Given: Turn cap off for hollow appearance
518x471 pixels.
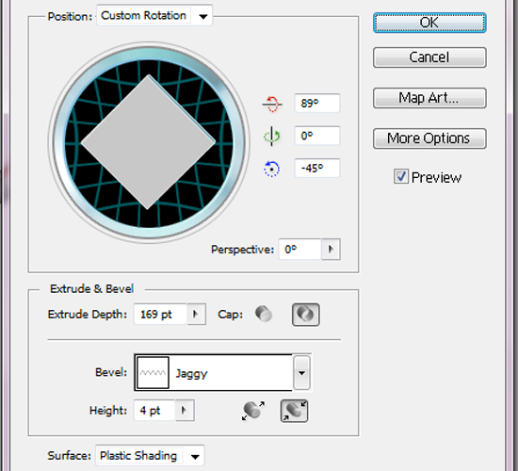Looking at the screenshot, I should pyautogui.click(x=305, y=315).
